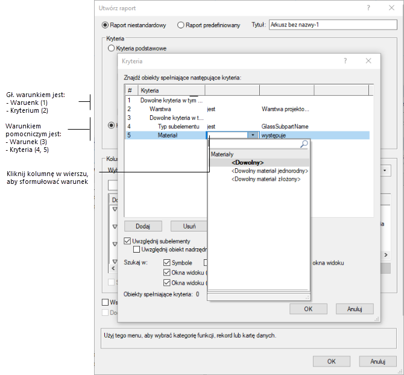Image resolution: width=404 pixels, height=375 pixels.
Task: Enable the Uwzględnij obiekt nadrzędny checkbox
Action: [x=137, y=249]
